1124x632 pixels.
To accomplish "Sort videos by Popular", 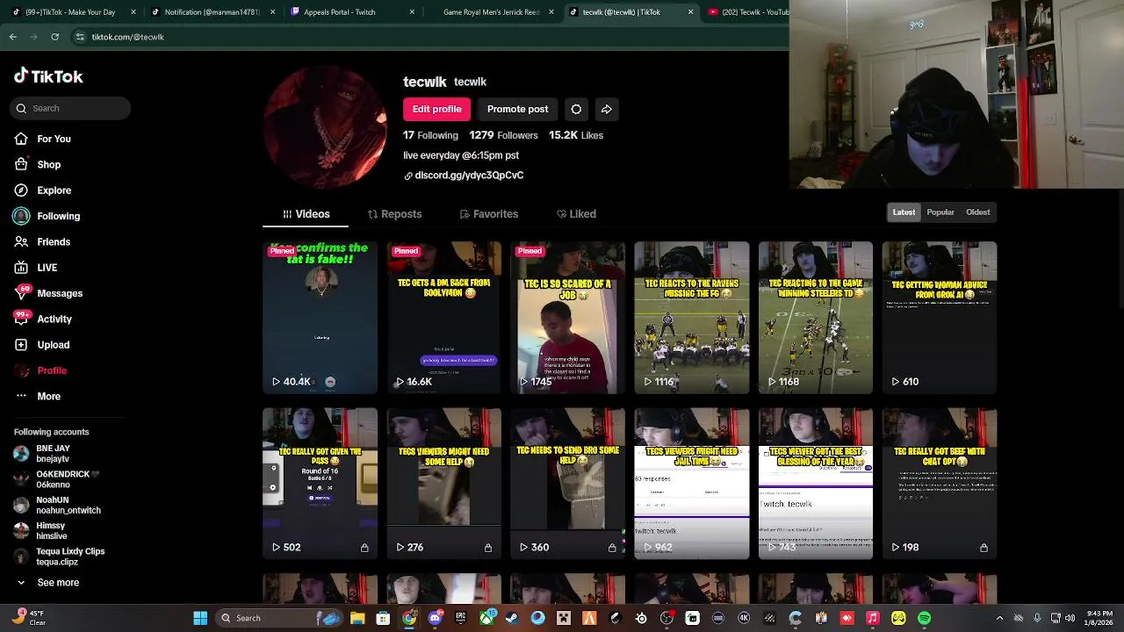I will pyautogui.click(x=940, y=212).
